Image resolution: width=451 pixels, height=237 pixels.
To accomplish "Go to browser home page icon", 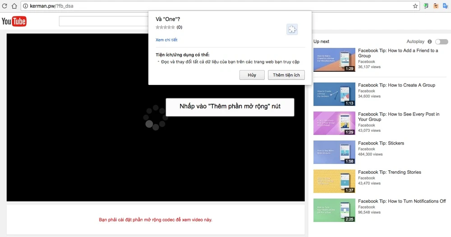I will pos(14,6).
